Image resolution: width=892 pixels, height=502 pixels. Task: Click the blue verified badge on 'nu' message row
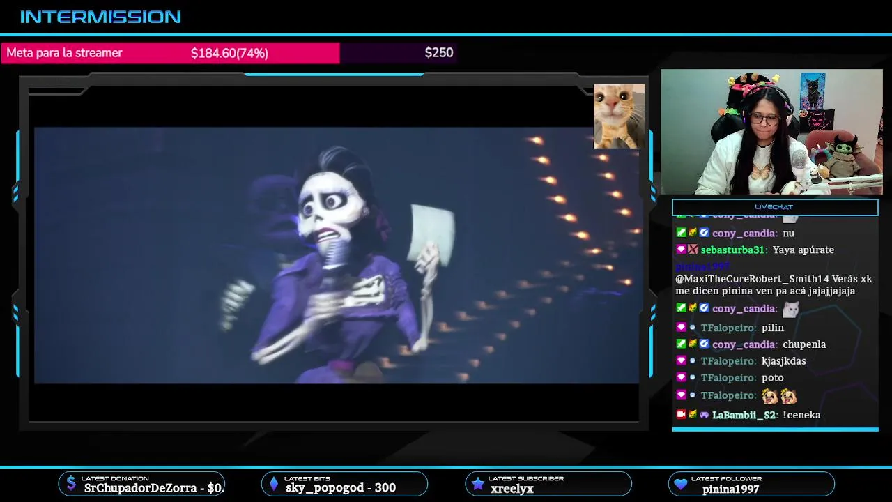click(x=704, y=233)
